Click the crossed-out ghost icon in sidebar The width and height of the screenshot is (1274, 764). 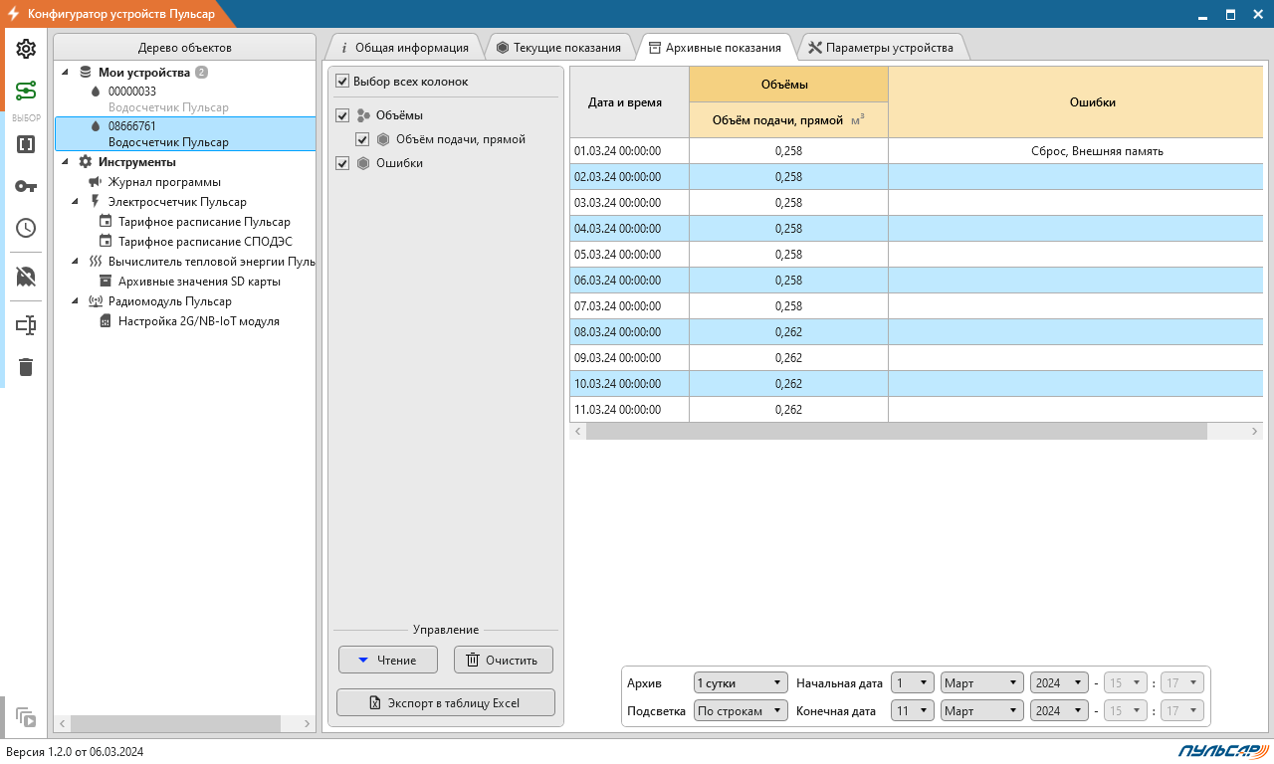pyautogui.click(x=26, y=277)
